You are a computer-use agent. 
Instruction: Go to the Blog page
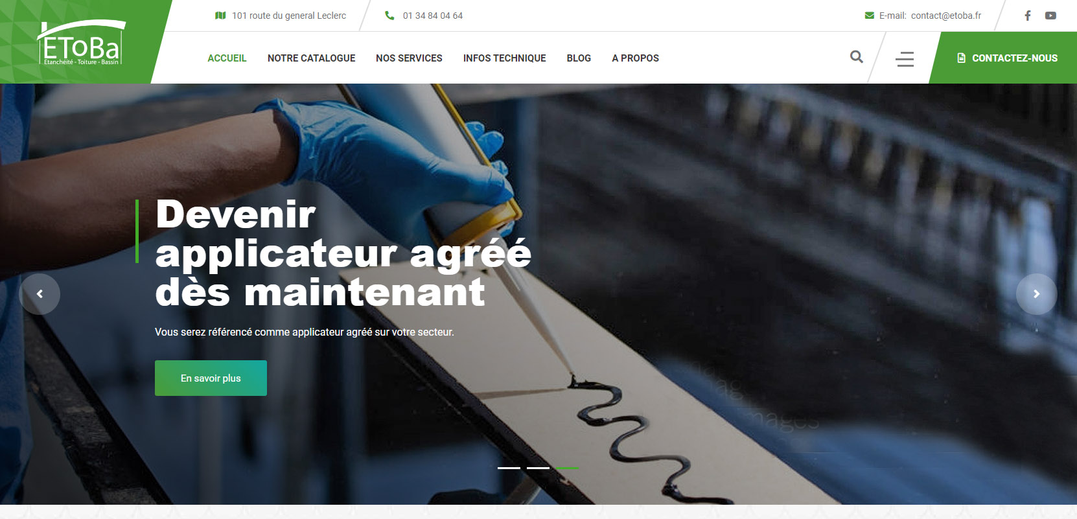(x=579, y=58)
